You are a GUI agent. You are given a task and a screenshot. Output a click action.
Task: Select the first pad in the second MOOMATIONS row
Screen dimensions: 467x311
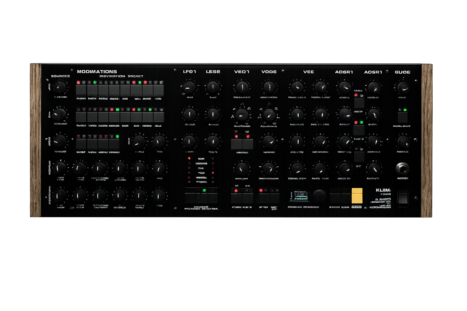click(81, 117)
